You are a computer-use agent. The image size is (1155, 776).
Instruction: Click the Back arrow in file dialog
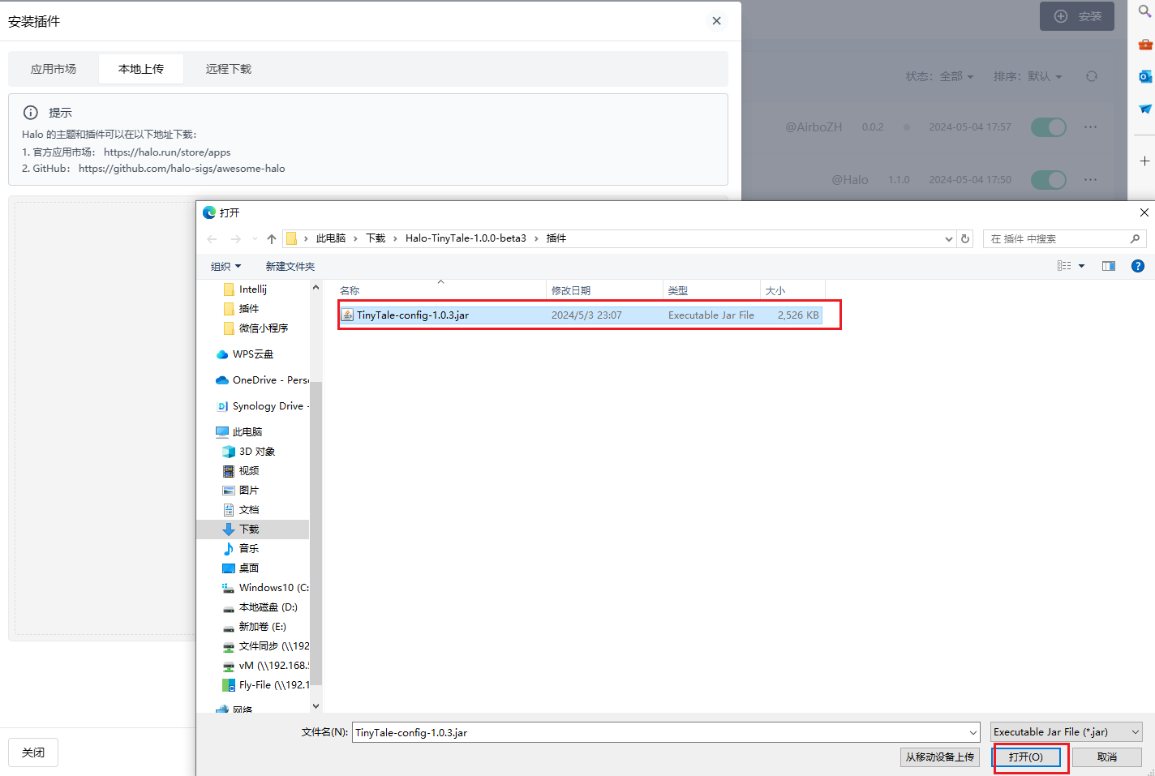click(212, 238)
